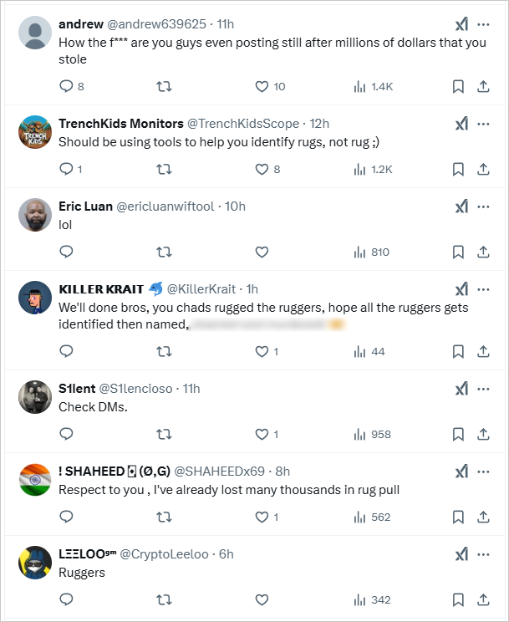Open more options menu on andrew's tweet
The height and width of the screenshot is (622, 509).
pyautogui.click(x=483, y=24)
